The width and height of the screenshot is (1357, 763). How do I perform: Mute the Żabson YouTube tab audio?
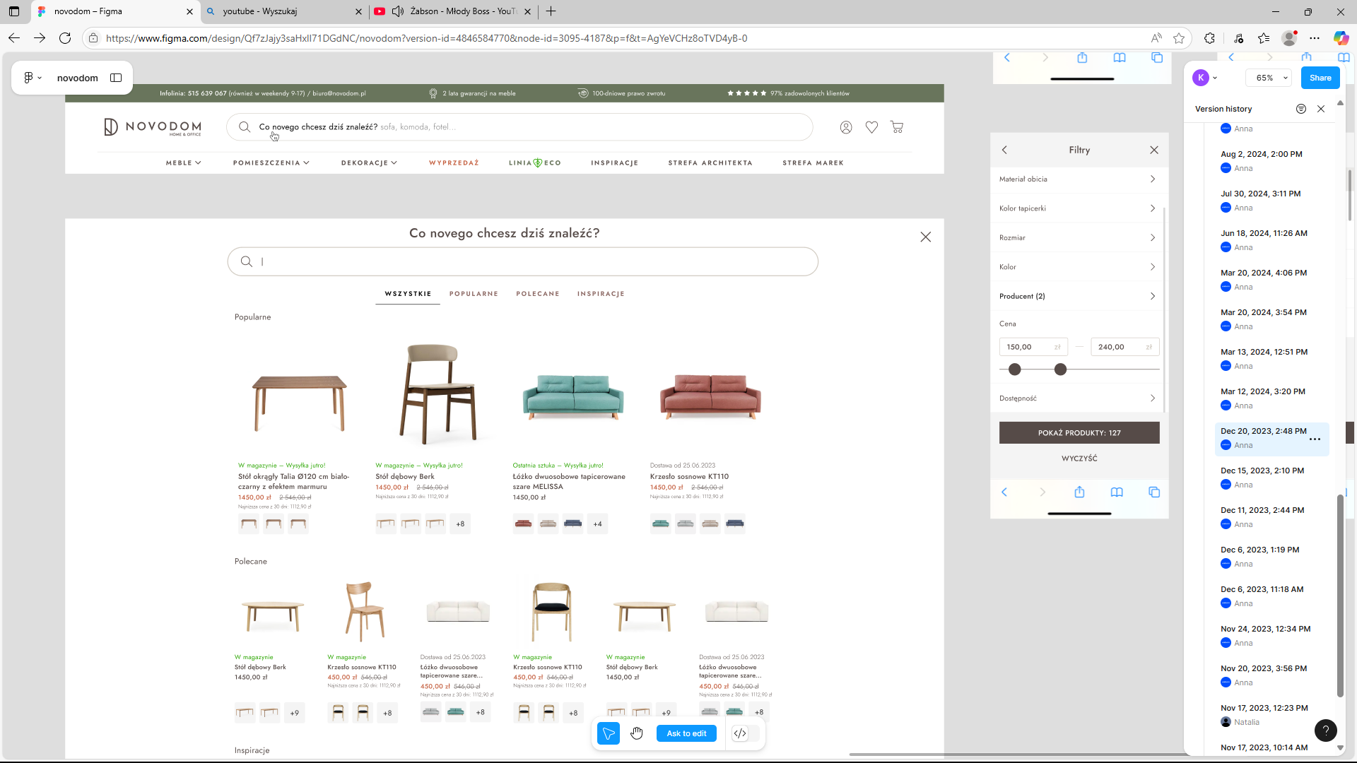click(398, 11)
